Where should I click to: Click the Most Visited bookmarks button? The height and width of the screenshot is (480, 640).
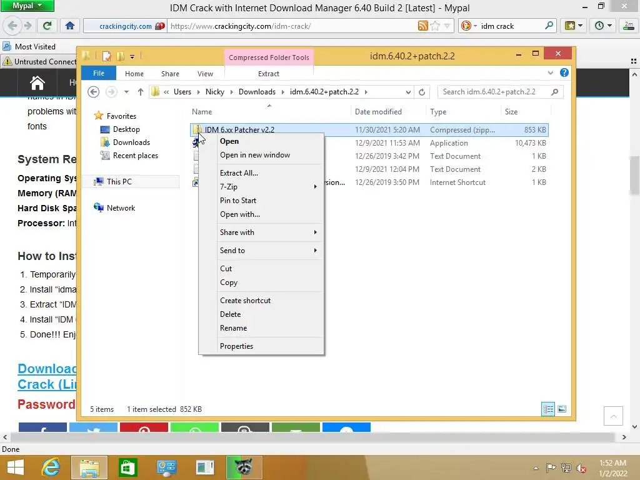[x=29, y=46]
